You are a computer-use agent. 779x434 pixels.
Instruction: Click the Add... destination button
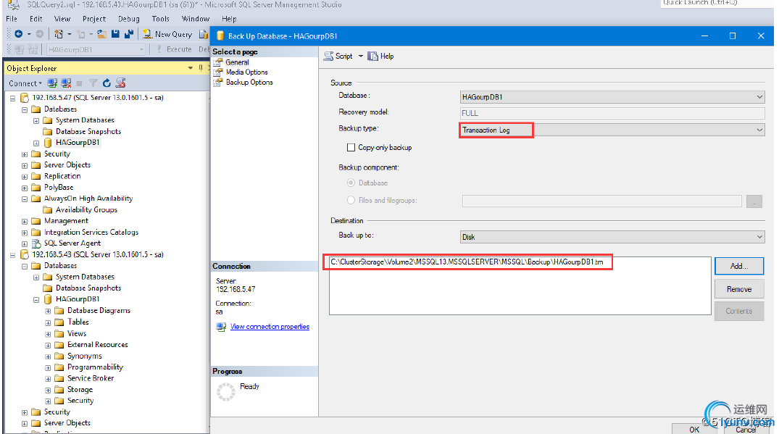[x=738, y=266]
